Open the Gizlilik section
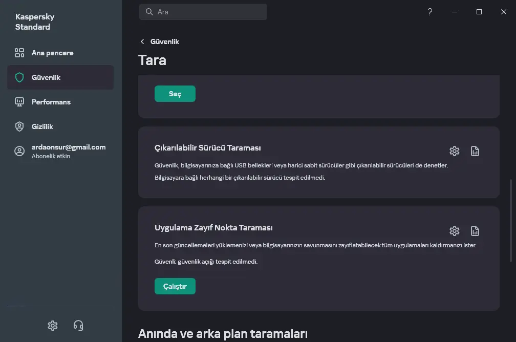 tap(60, 126)
